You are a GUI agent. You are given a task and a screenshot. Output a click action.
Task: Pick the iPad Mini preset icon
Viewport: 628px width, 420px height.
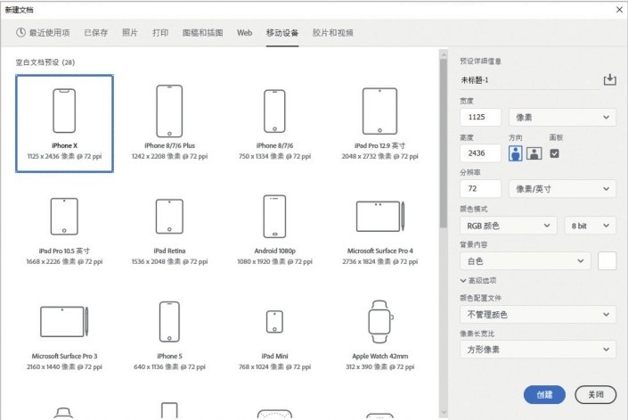click(x=274, y=321)
